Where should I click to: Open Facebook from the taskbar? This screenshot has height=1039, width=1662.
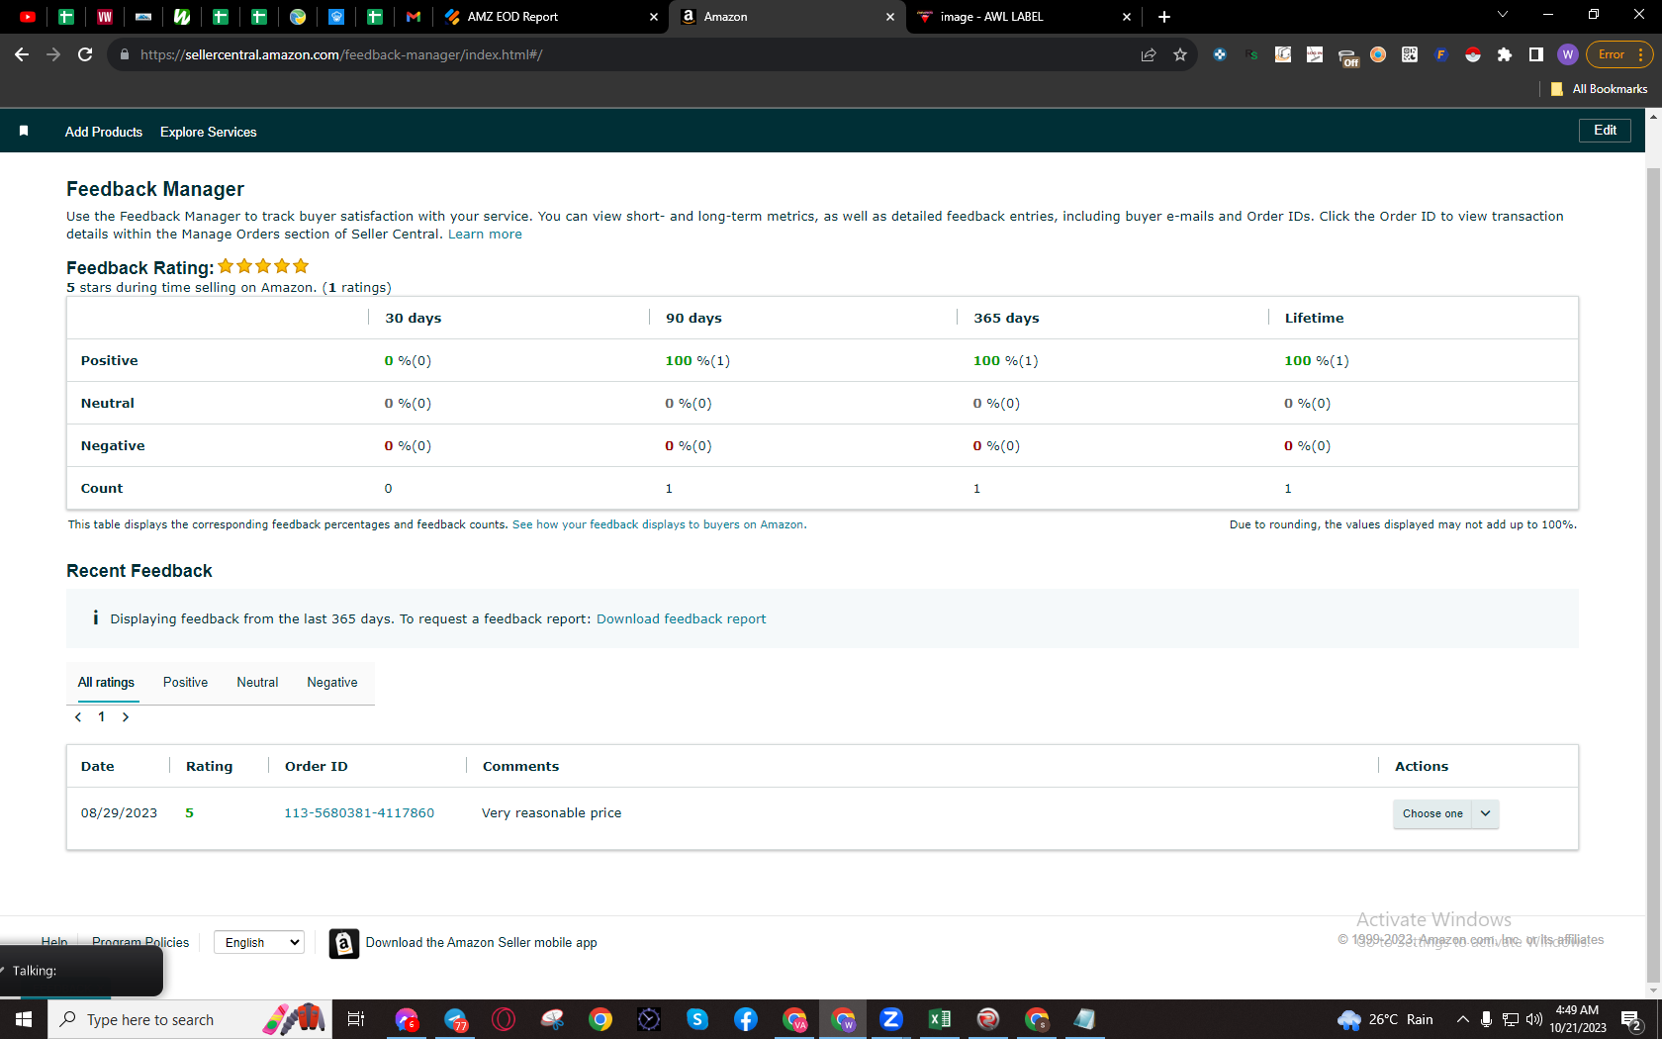pyautogui.click(x=746, y=1019)
